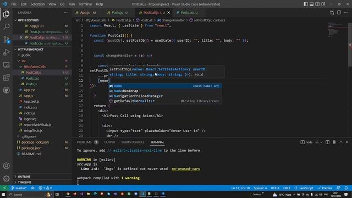Screen dimensions: 352x198
Task: Switch to the Posts.js editor tab
Action: pos(117,13)
